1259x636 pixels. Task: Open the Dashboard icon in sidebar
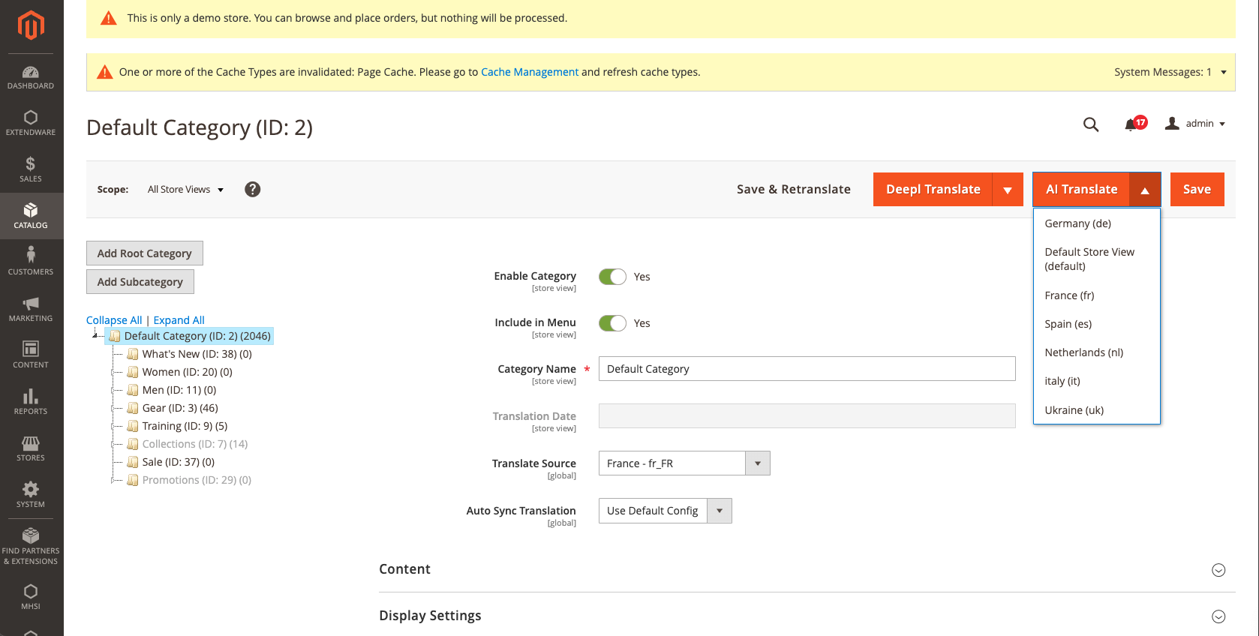pyautogui.click(x=31, y=77)
